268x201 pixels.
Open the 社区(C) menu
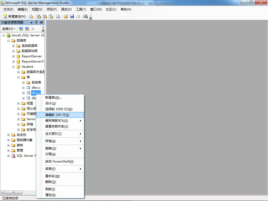111,9
